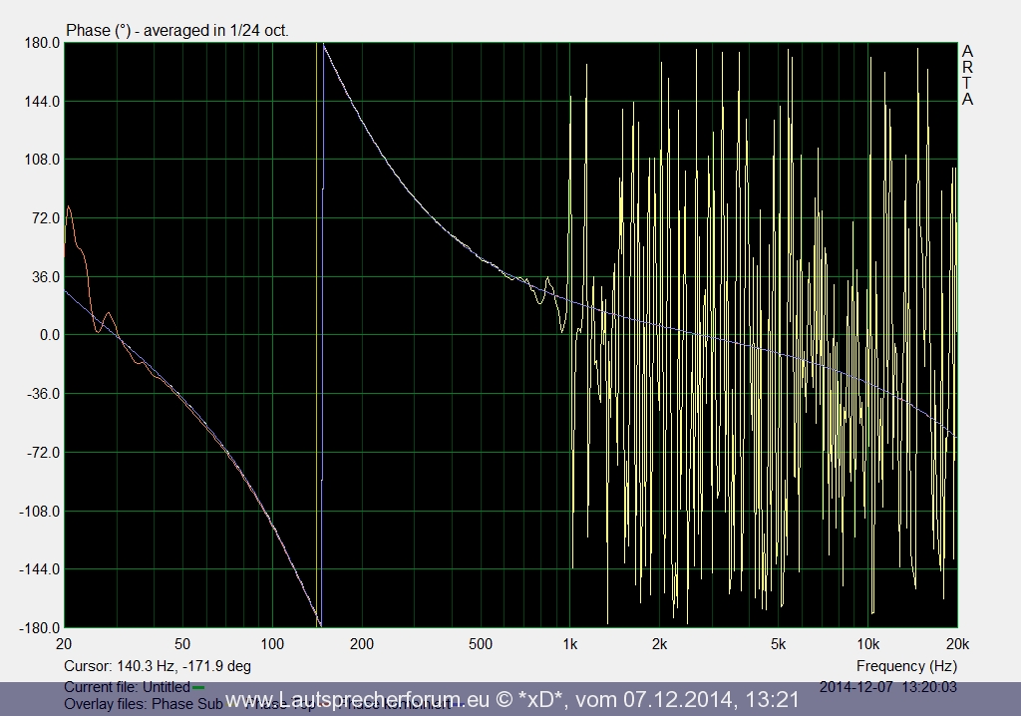Click the -72.0 label on phase axis
The image size is (1021, 716).
coord(42,453)
